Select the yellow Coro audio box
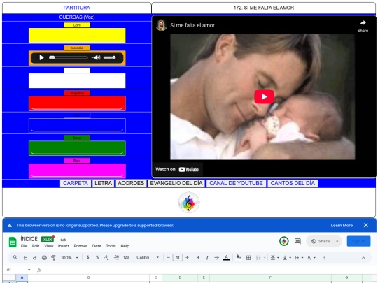This screenshot has width=378, height=283. (x=77, y=35)
